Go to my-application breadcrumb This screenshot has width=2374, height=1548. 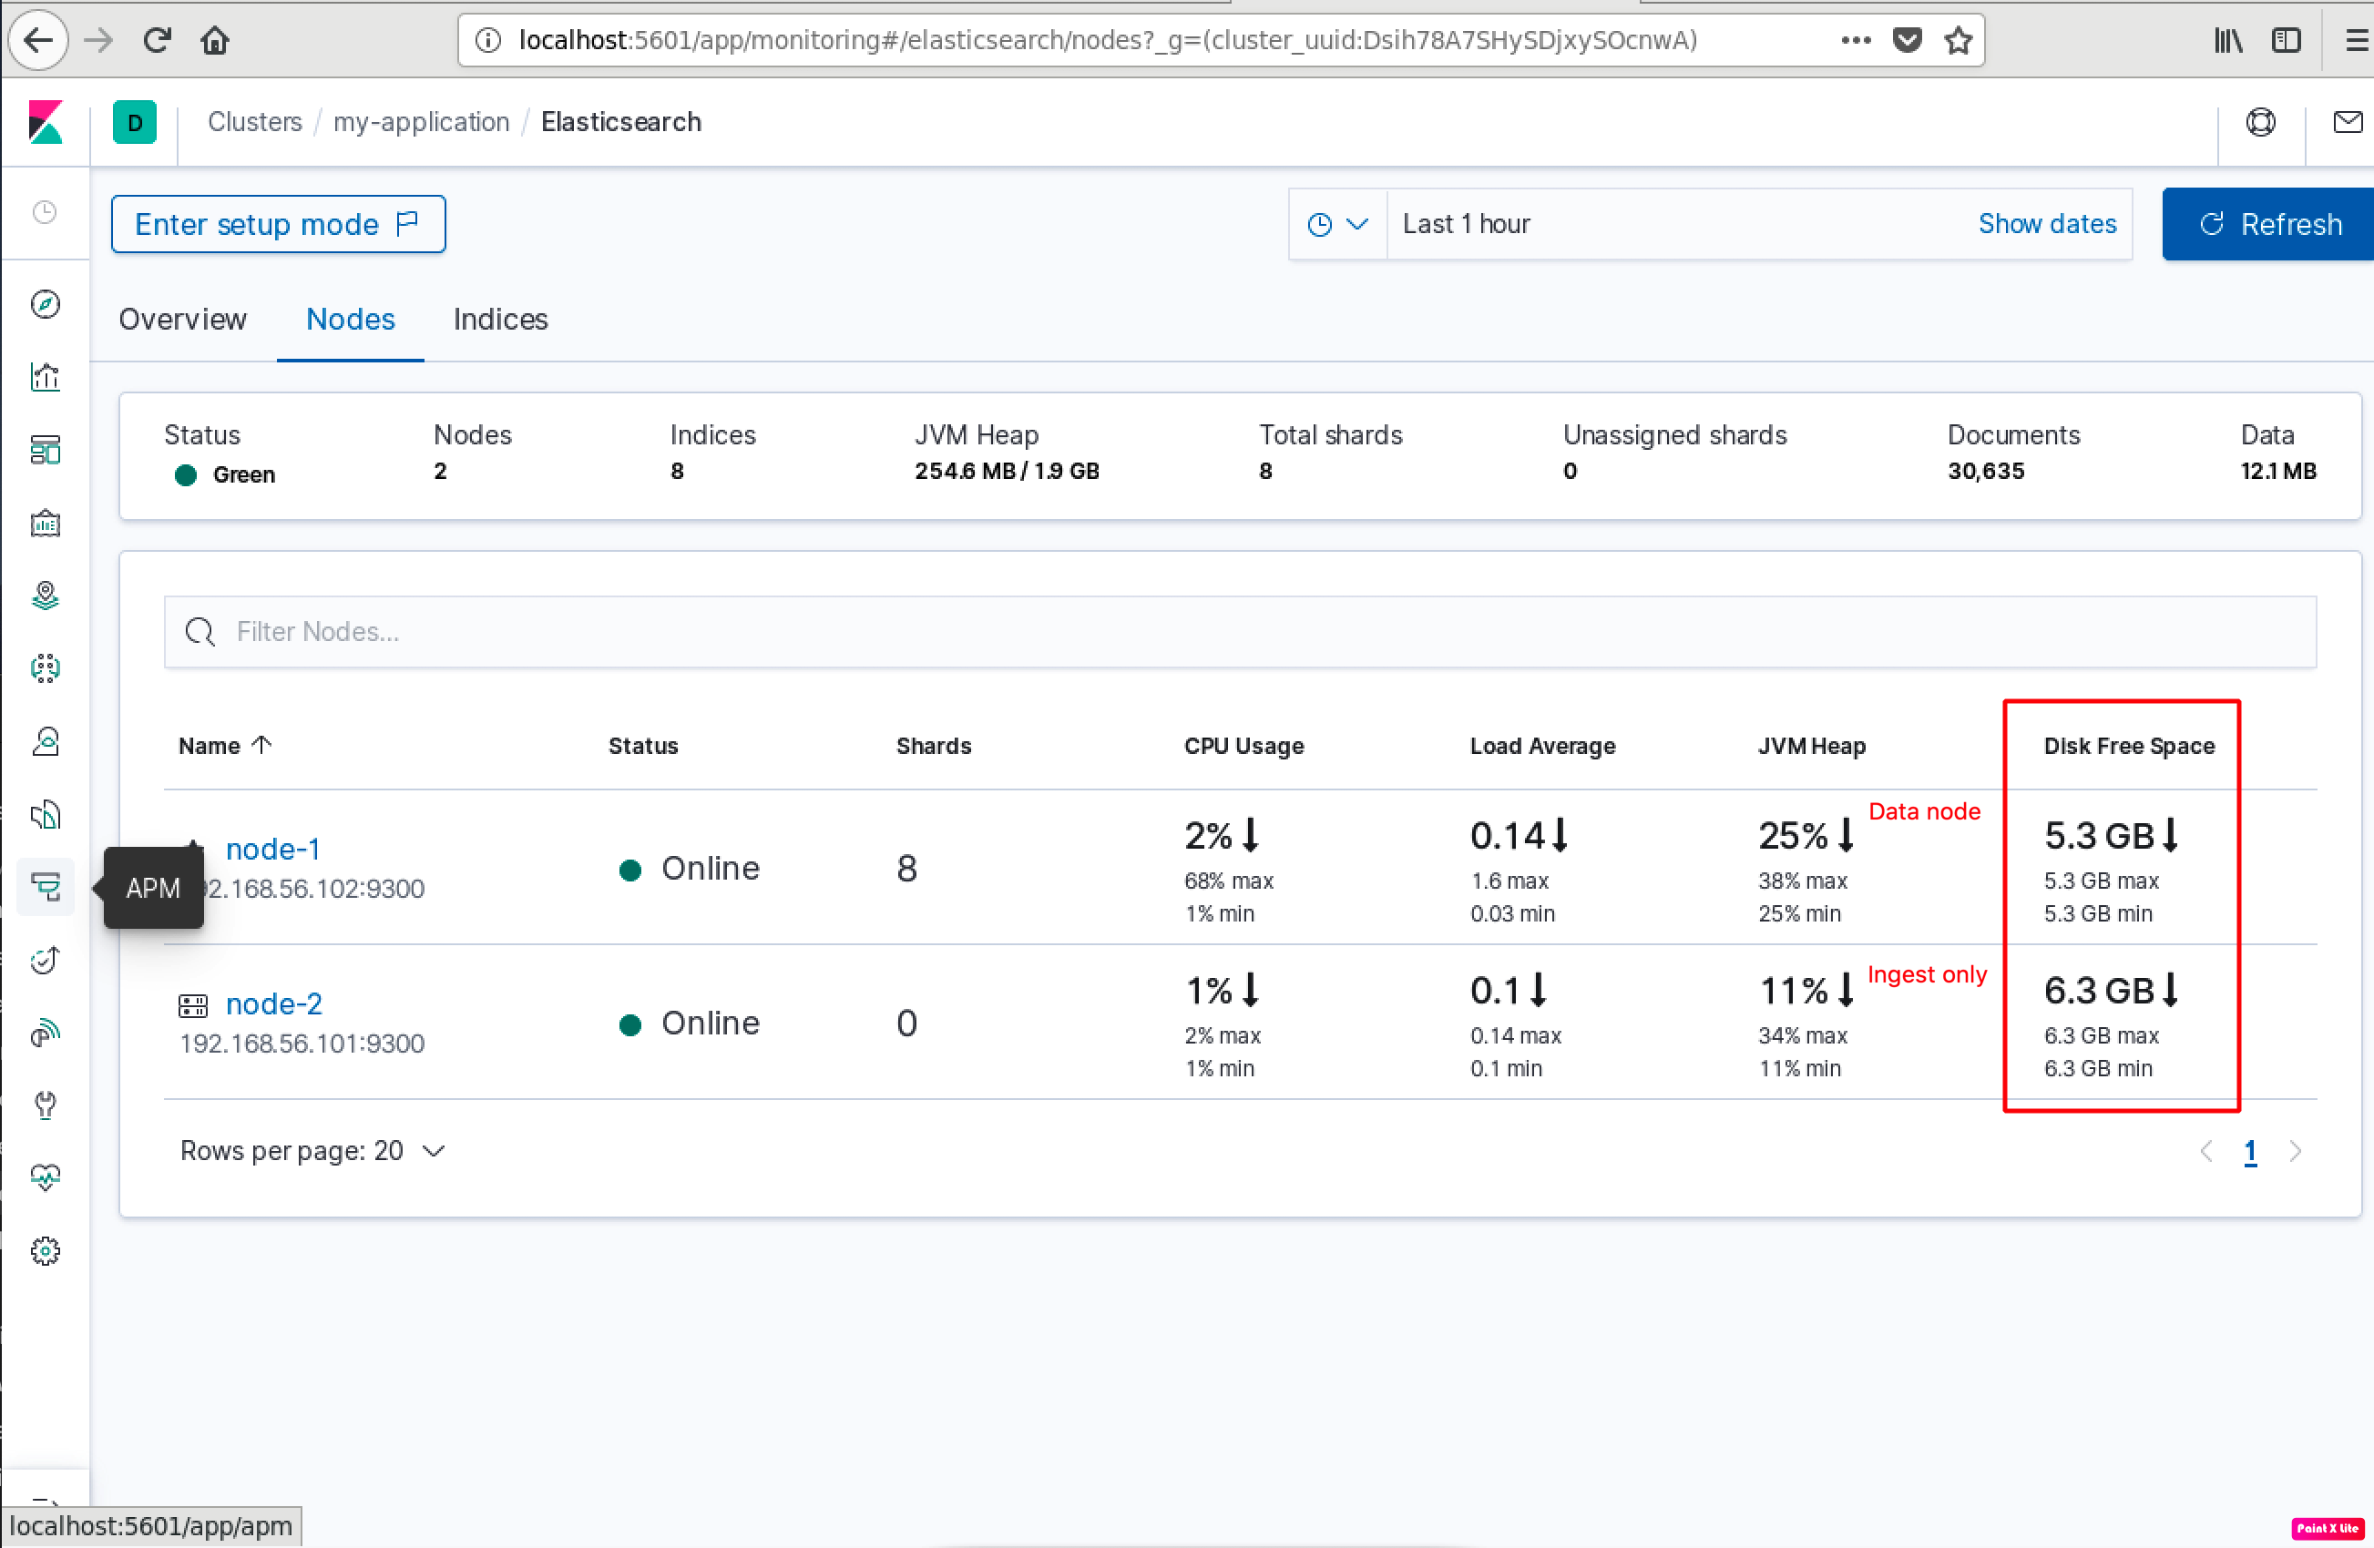tap(421, 122)
